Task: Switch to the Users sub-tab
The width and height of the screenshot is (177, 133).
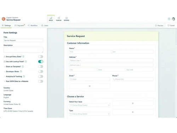Action: pyautogui.click(x=45, y=26)
